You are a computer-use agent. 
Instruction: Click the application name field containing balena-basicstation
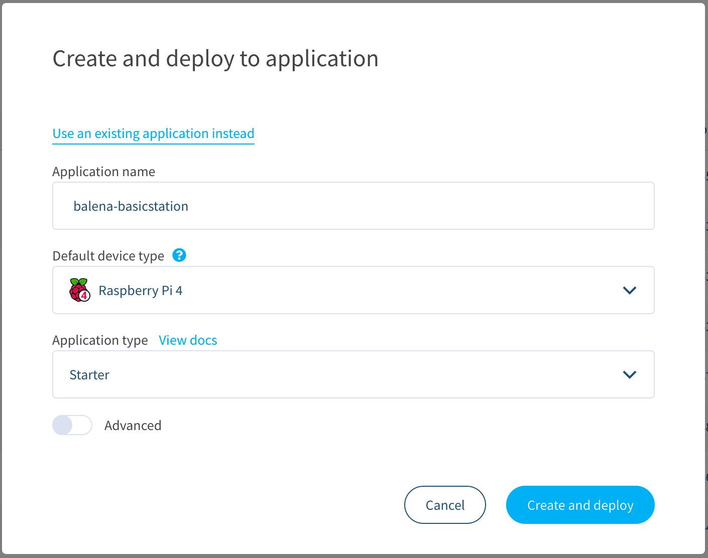pyautogui.click(x=353, y=206)
